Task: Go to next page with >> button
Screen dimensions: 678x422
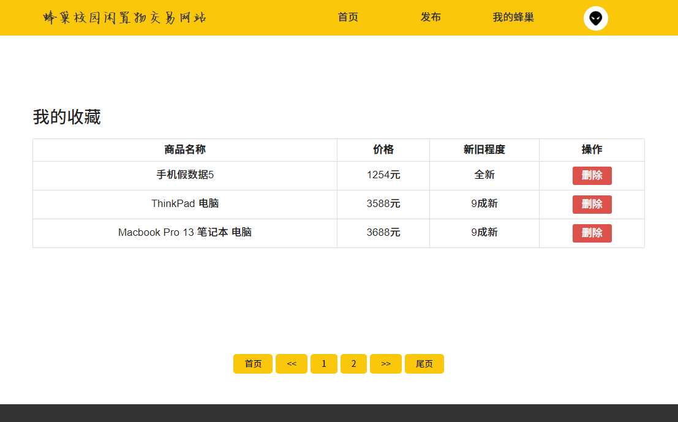Action: (x=386, y=364)
